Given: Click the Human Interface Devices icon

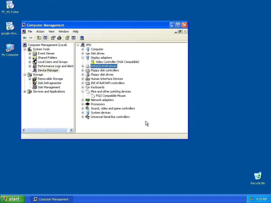Looking at the screenshot, I should 88,79.
